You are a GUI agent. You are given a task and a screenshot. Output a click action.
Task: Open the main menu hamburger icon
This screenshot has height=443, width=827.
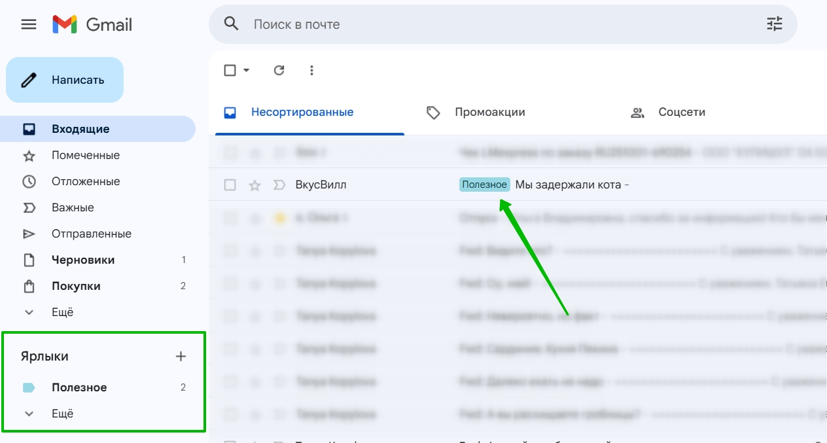click(x=29, y=25)
